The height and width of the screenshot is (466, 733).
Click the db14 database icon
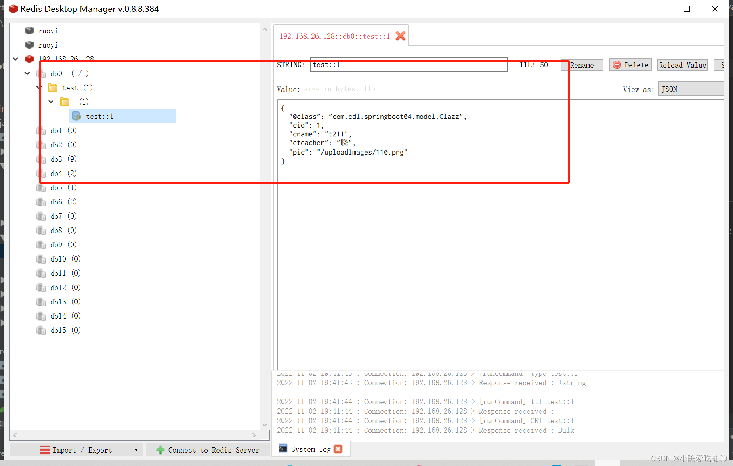click(41, 316)
